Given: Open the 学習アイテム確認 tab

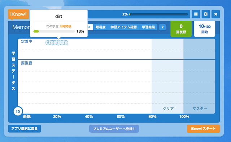Looking at the screenshot, I should click(123, 27).
